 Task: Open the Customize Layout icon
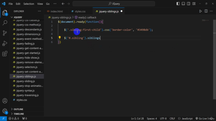tap(194, 4)
